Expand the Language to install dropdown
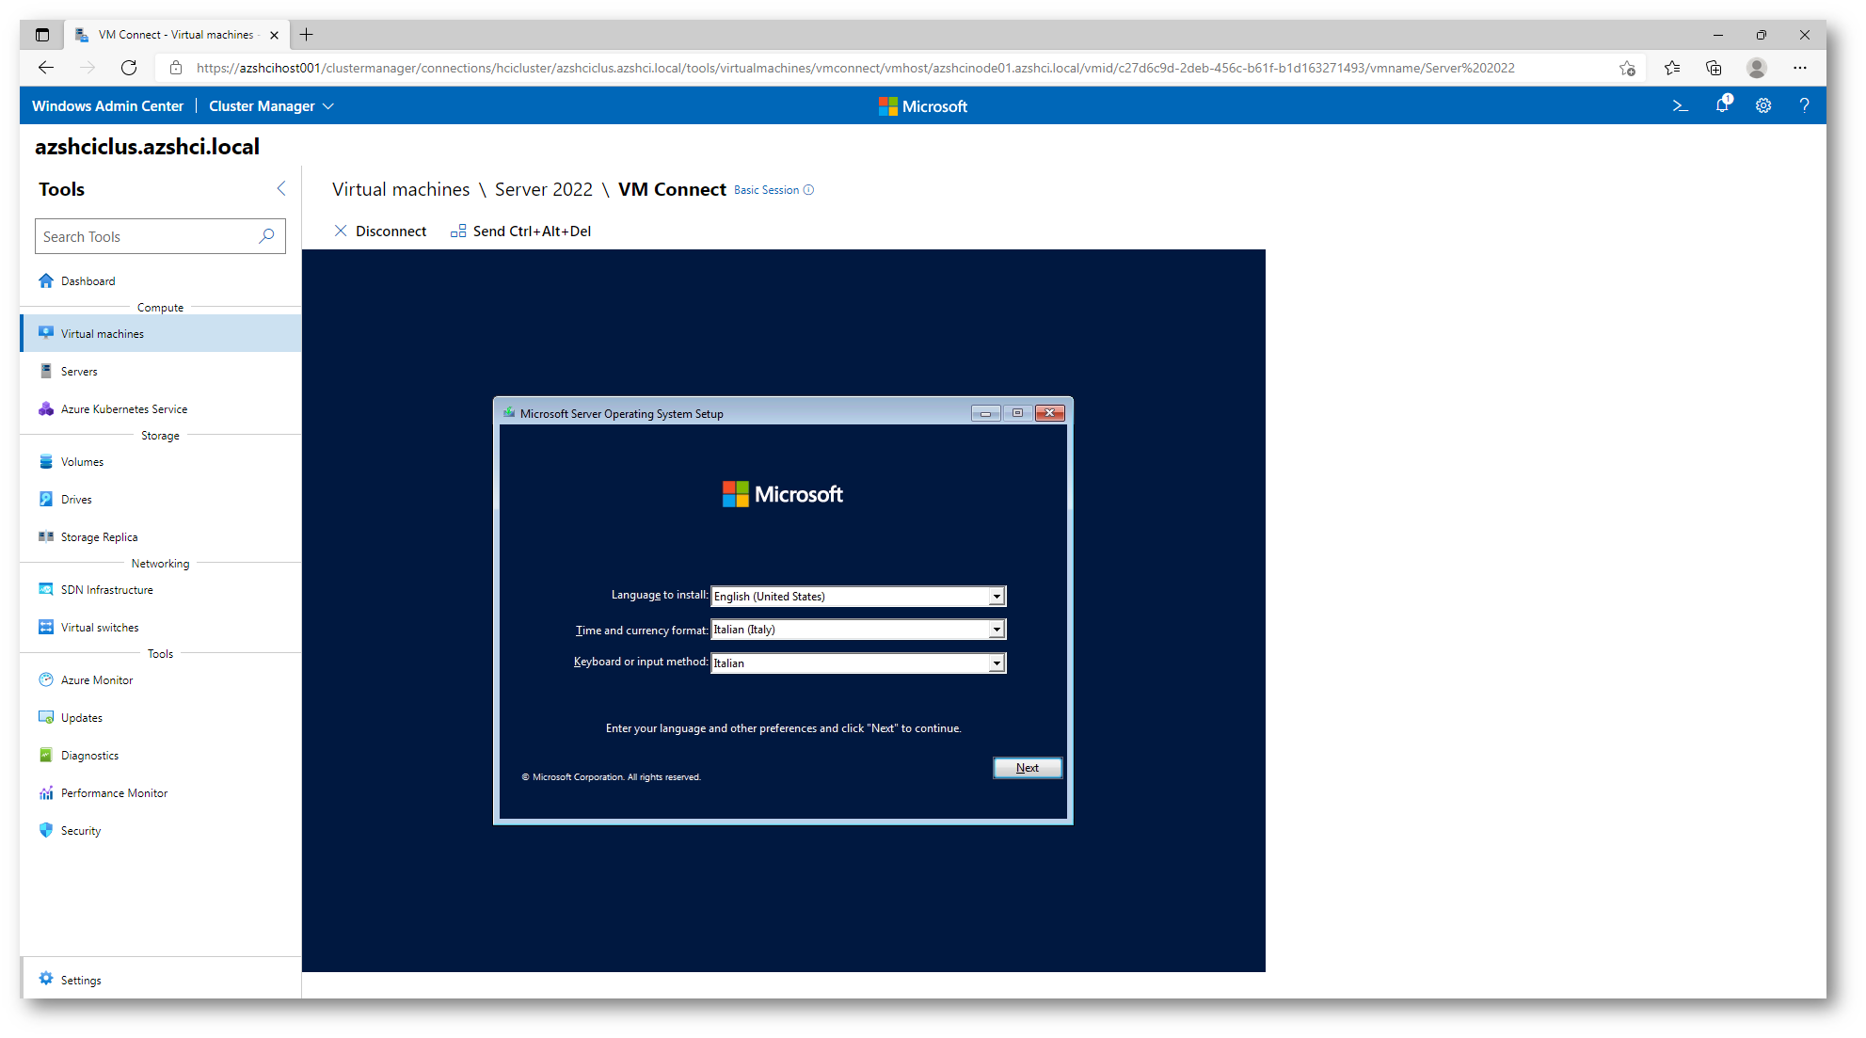 997,597
